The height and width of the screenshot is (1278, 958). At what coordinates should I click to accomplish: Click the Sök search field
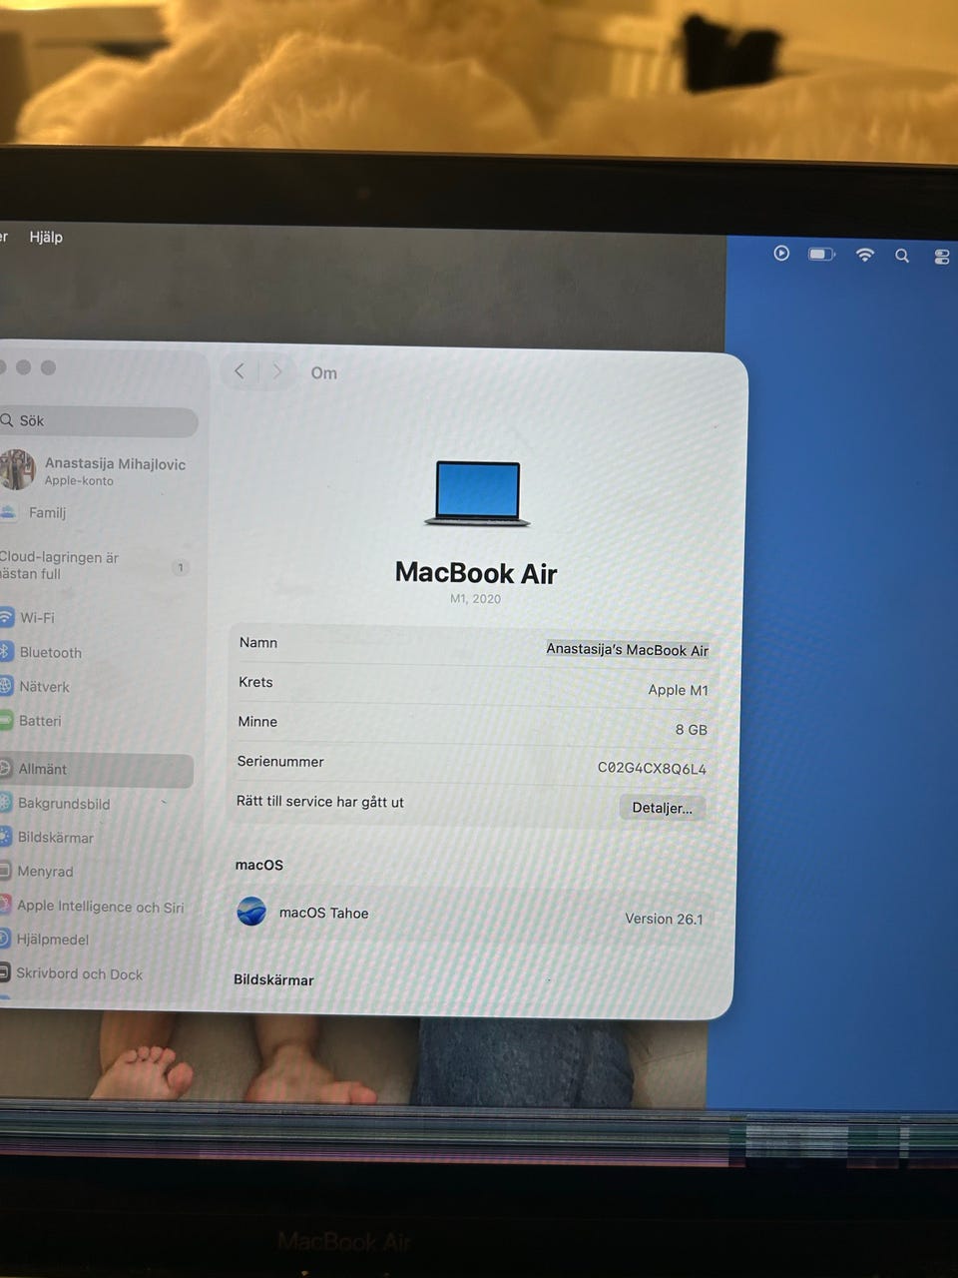[x=100, y=421]
